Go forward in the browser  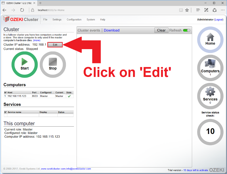click(x=13, y=10)
